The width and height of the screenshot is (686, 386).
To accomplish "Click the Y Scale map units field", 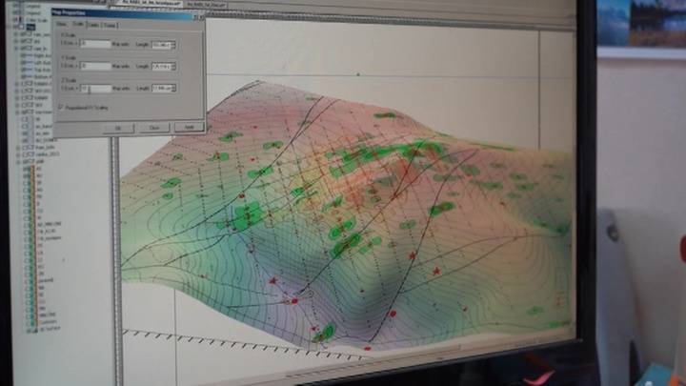I will coord(95,66).
